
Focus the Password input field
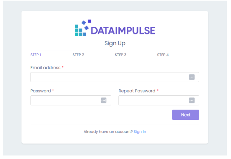71,100
